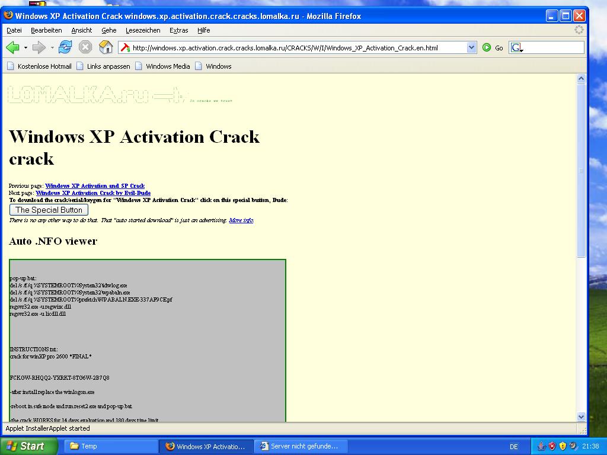
Task: Close the Firefox window
Action: coord(579,16)
